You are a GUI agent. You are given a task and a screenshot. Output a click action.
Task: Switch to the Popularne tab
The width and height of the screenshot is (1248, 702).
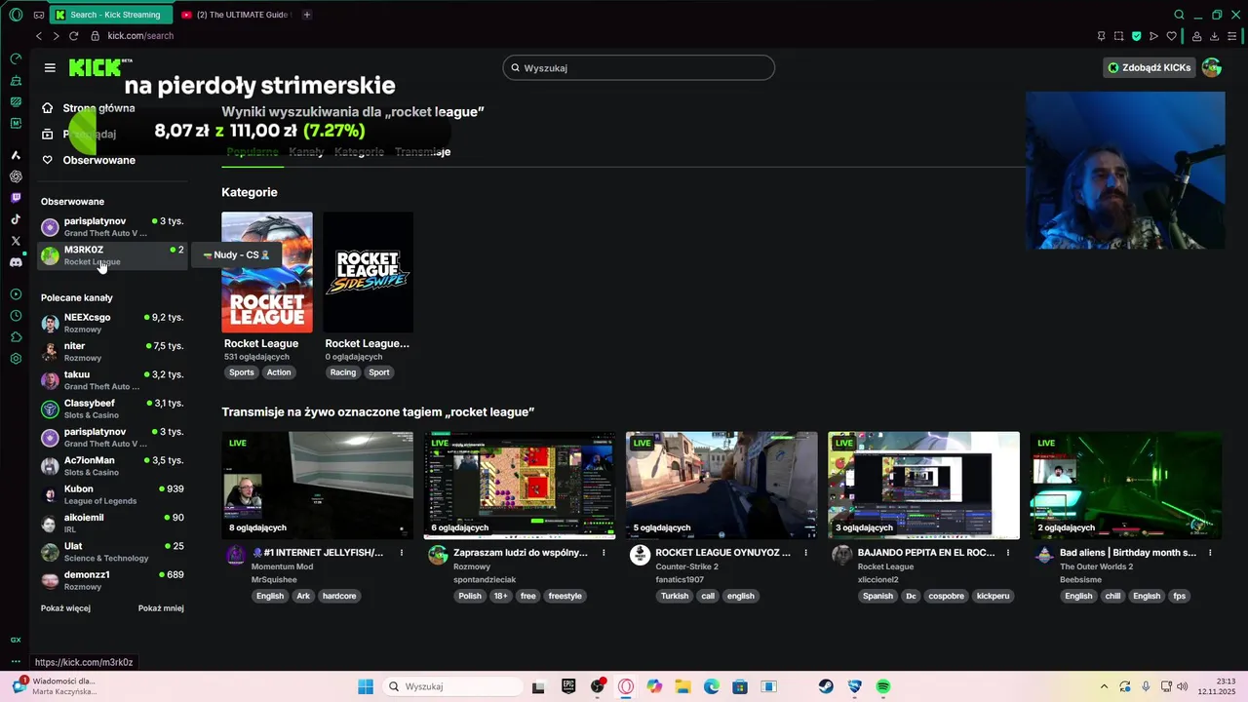253,152
